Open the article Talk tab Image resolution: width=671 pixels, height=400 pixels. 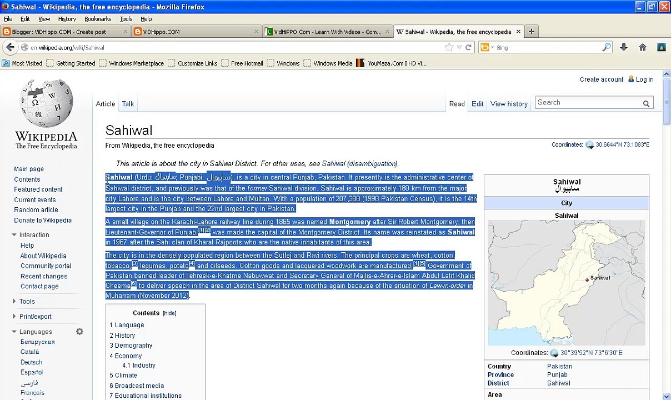click(x=128, y=104)
